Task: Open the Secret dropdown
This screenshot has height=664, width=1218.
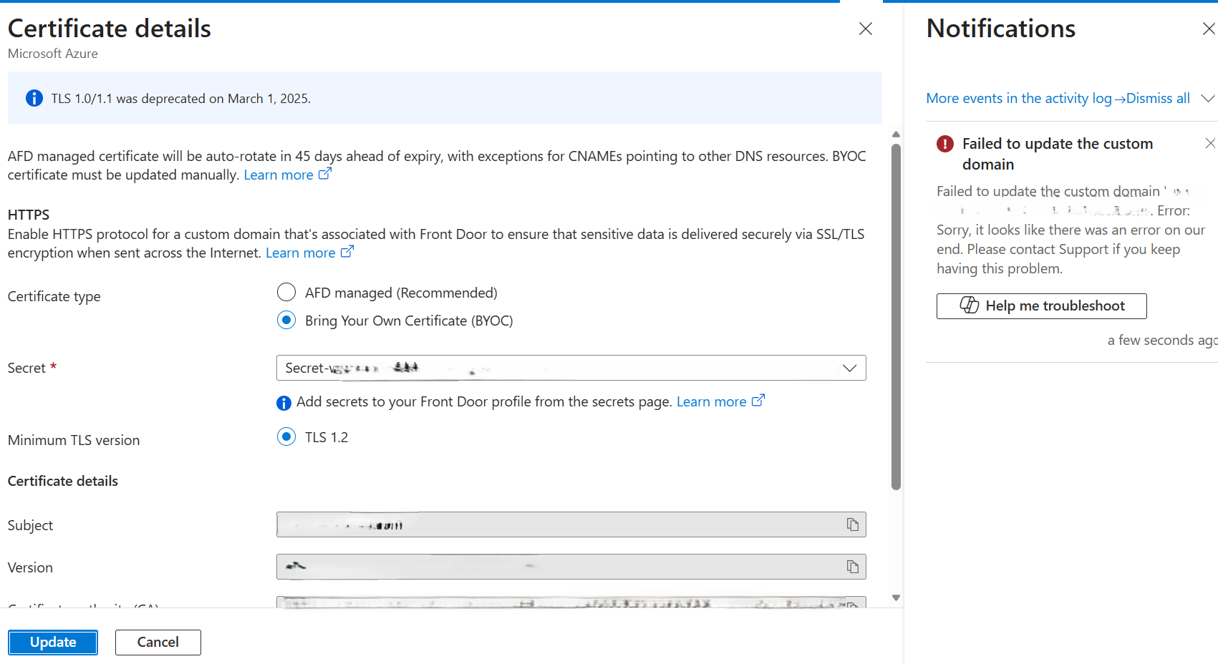Action: pyautogui.click(x=849, y=368)
